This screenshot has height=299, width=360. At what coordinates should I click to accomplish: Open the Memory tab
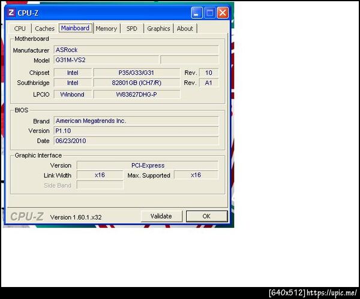point(107,28)
